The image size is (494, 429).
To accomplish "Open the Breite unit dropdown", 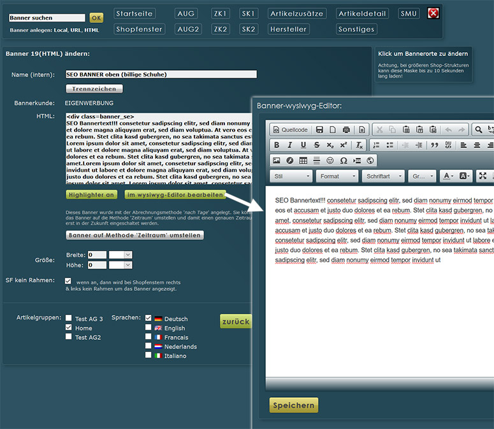I will tap(120, 255).
